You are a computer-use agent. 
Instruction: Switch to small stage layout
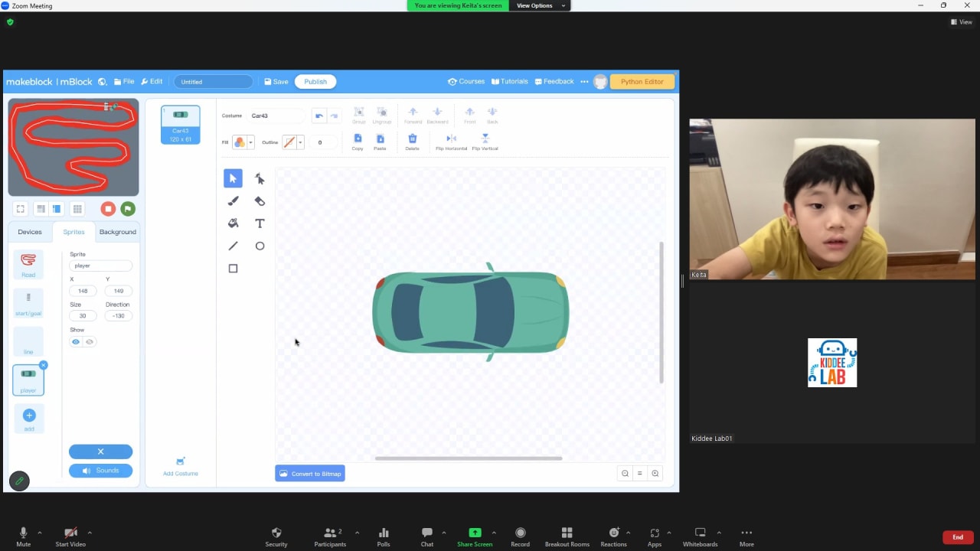[41, 209]
